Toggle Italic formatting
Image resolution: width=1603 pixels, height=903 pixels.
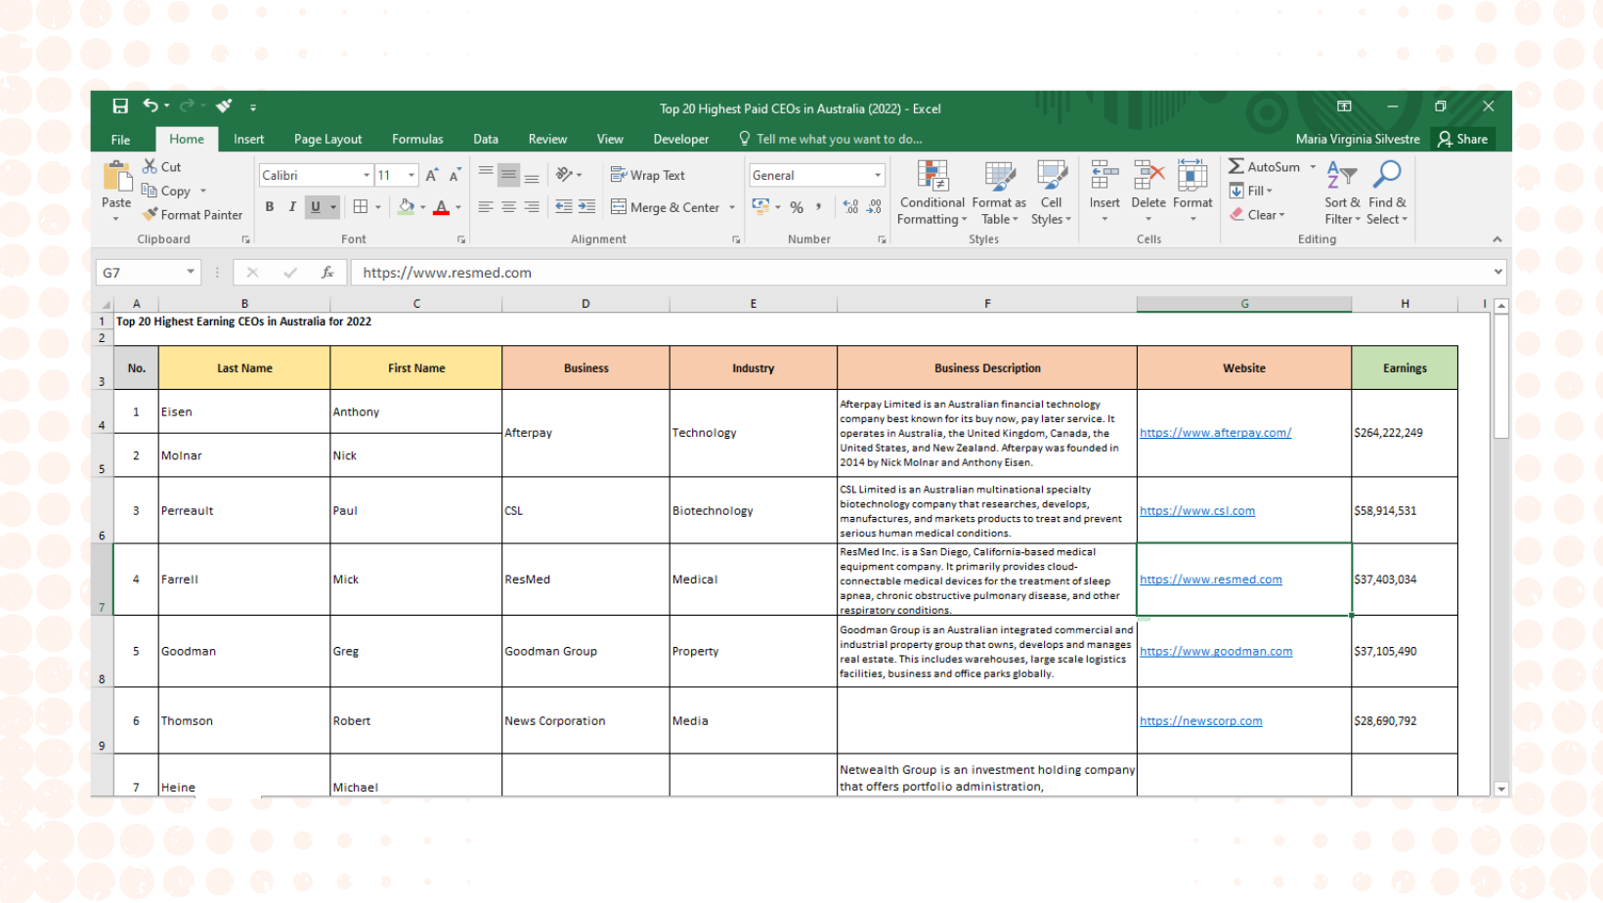(292, 207)
